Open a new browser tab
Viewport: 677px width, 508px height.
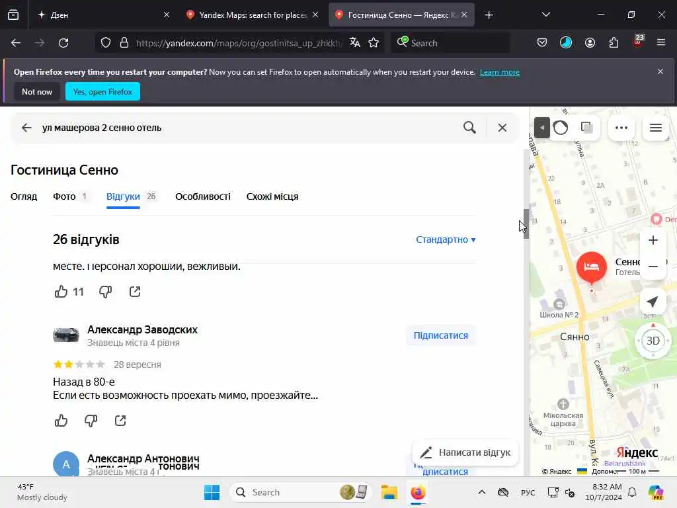coord(489,15)
